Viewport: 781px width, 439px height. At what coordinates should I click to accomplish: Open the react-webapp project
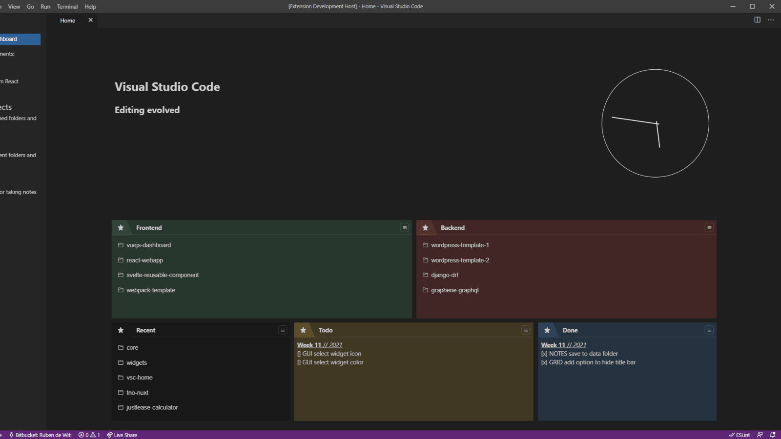click(144, 260)
